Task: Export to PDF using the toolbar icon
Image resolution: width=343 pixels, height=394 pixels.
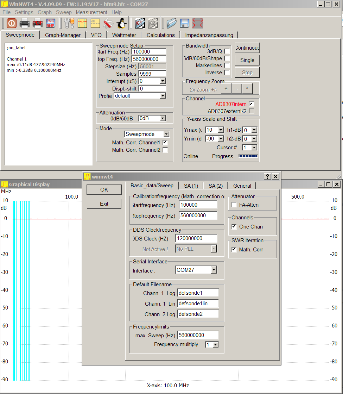Action: [38, 23]
